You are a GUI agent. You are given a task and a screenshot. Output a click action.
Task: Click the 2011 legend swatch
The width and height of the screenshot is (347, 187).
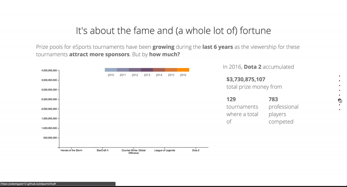123,70
